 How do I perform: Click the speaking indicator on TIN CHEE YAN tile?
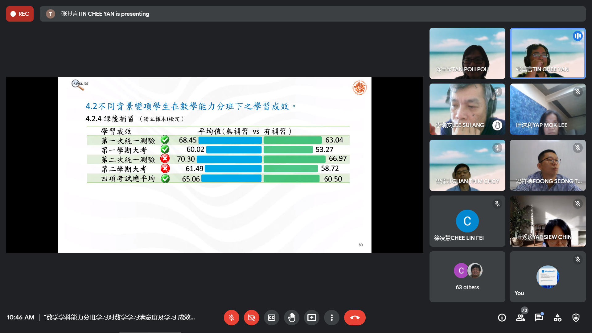[x=578, y=36]
